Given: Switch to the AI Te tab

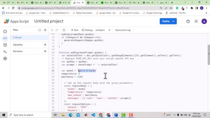Looking at the screenshot, I should pos(65,3).
